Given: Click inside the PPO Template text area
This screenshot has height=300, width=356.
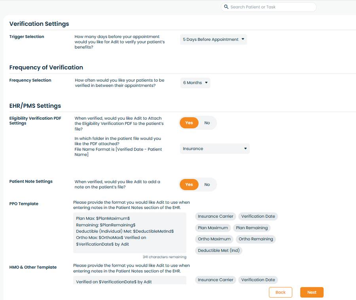Looking at the screenshot, I should click(130, 233).
